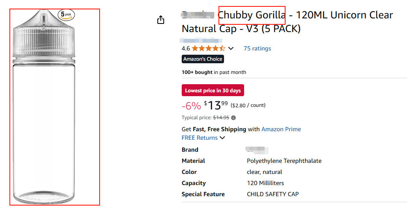Click the CHILD SAFETY CAP feature value
The height and width of the screenshot is (209, 407).
[x=273, y=194]
